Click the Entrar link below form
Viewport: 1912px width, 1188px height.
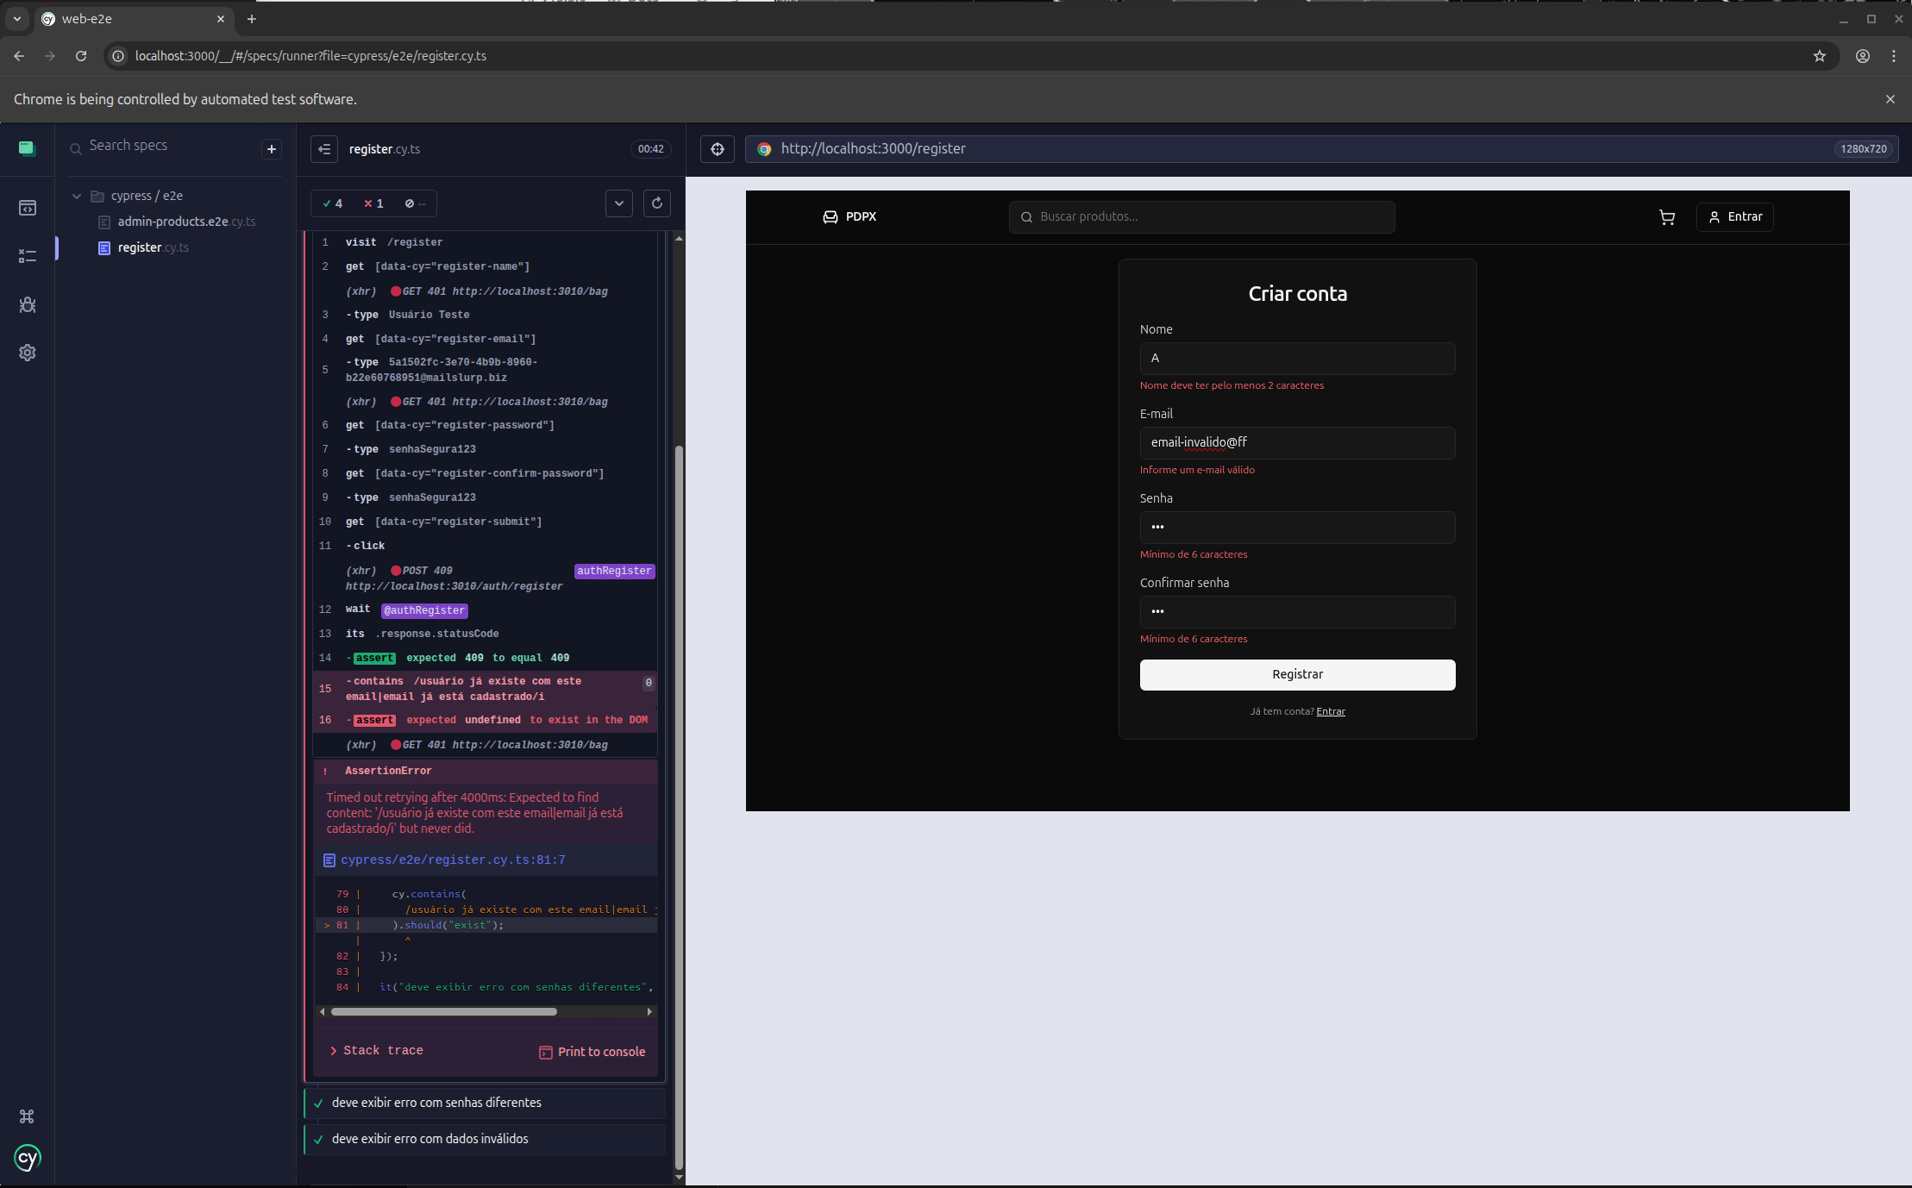pos(1330,711)
